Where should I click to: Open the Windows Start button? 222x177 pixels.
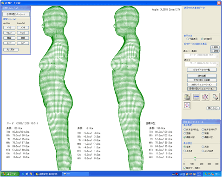[10, 174]
